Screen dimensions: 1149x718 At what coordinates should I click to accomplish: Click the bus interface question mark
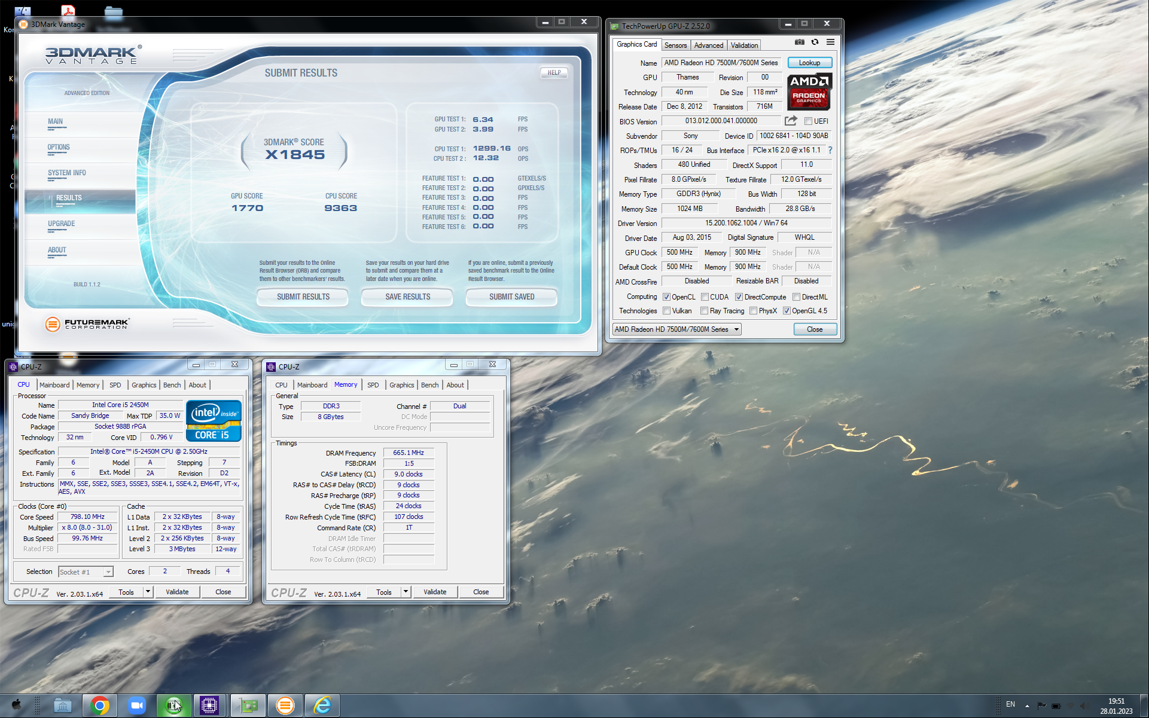830,150
